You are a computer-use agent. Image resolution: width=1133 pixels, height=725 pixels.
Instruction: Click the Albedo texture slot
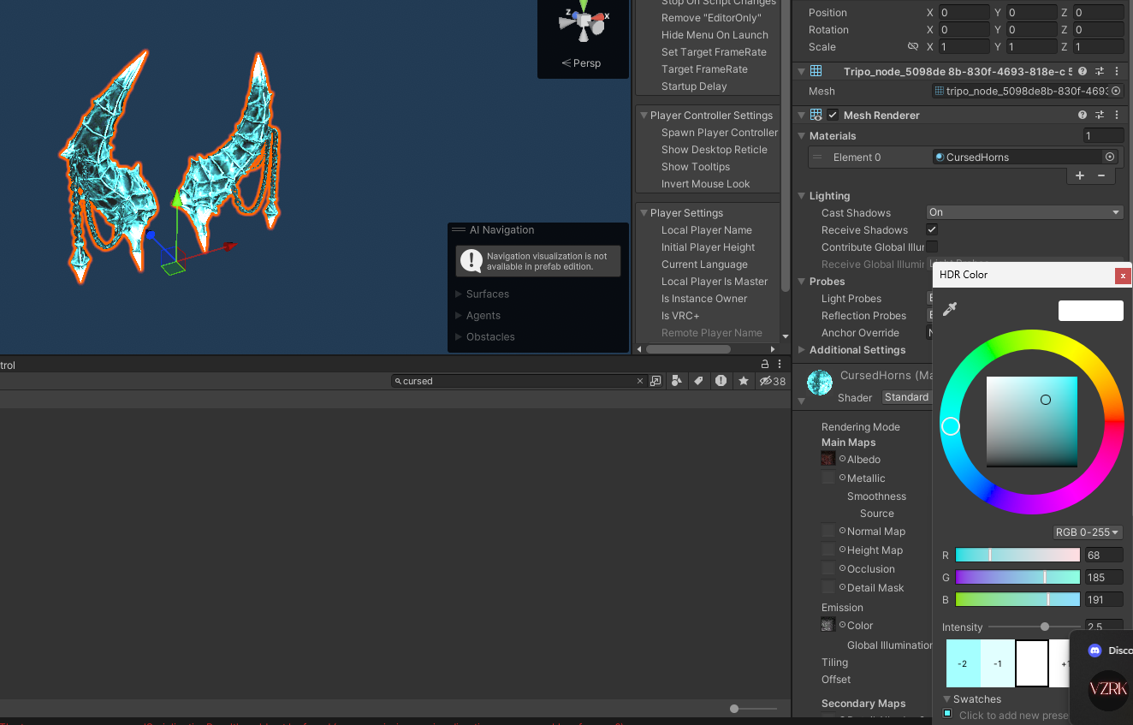point(828,459)
